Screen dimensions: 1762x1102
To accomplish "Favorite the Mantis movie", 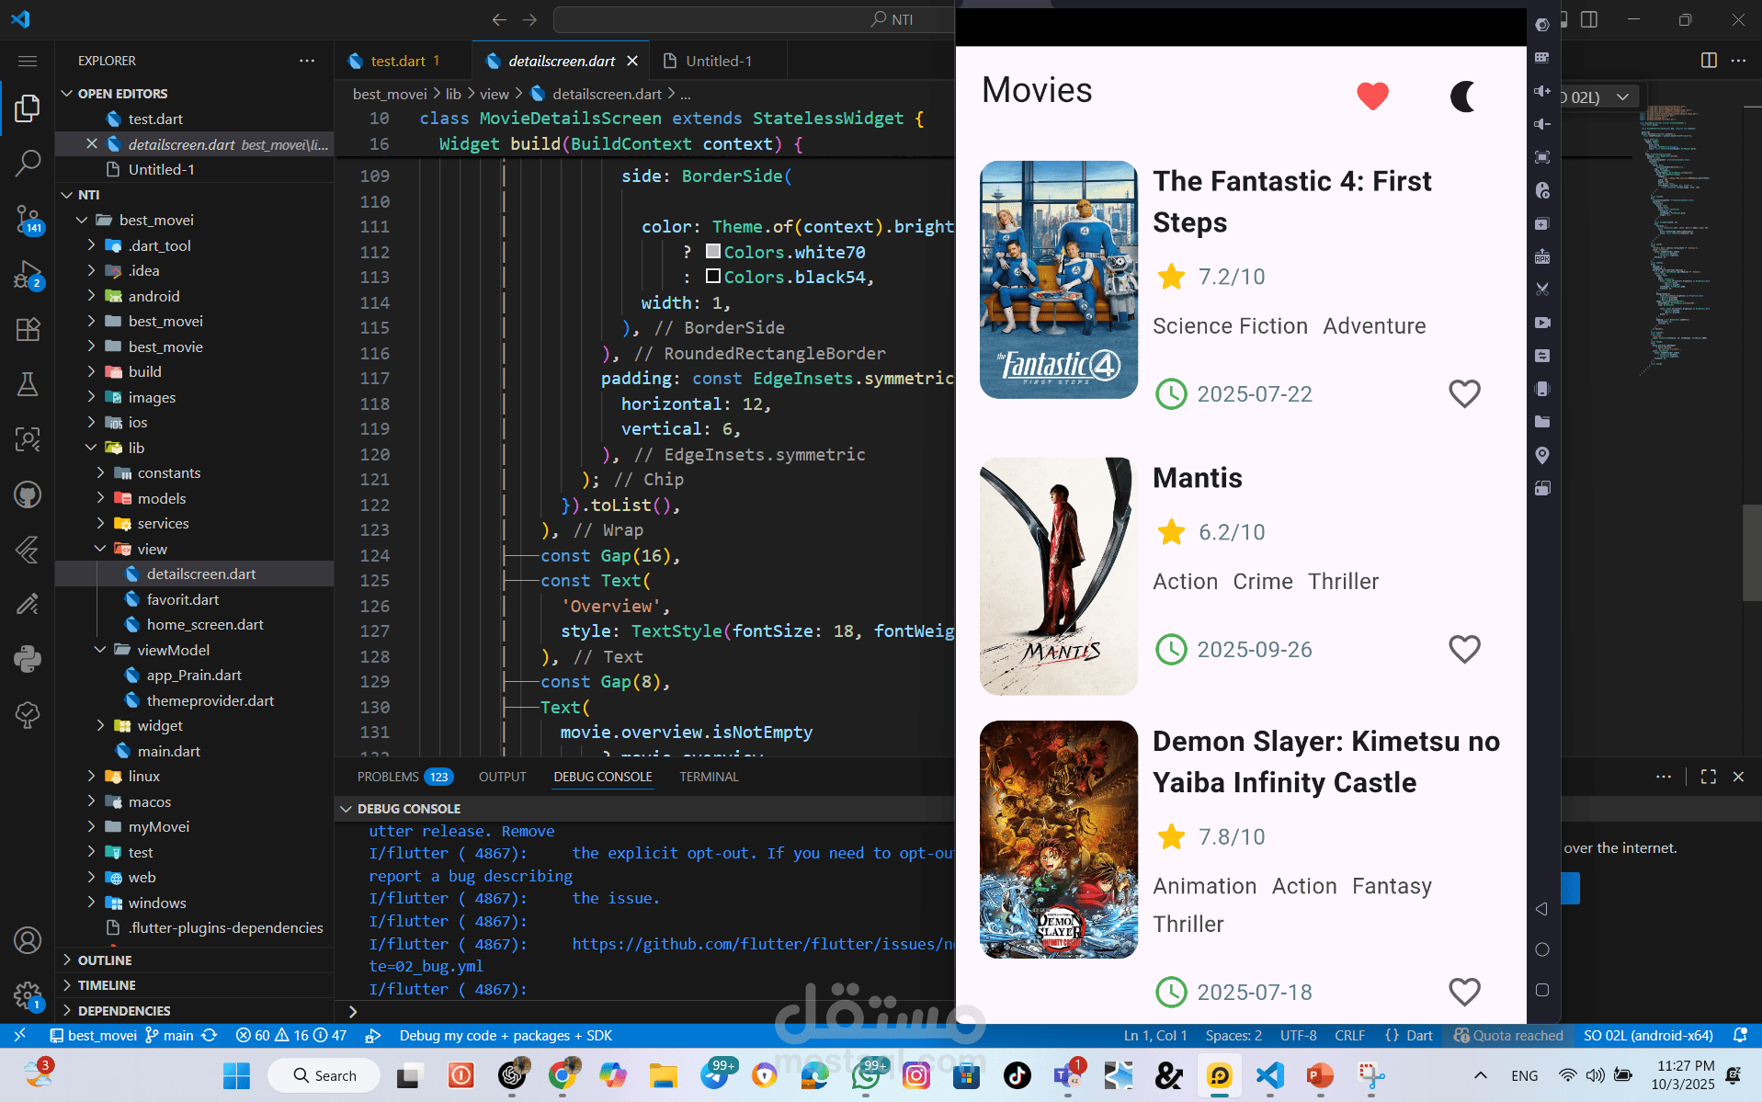I will pyautogui.click(x=1464, y=649).
